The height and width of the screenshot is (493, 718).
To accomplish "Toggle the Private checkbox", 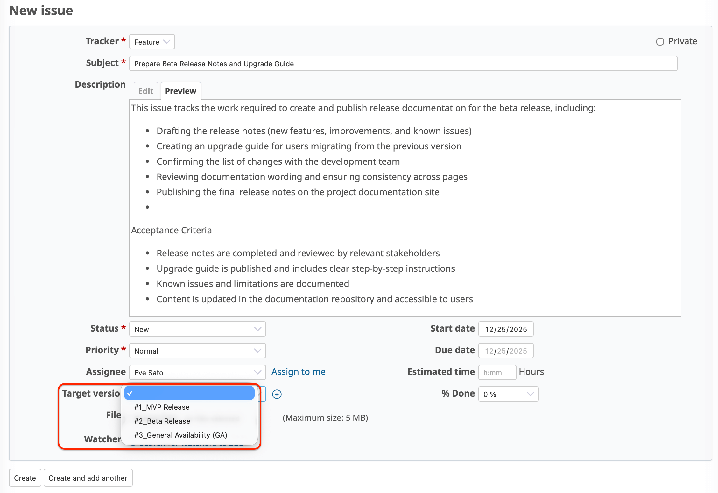I will point(660,42).
